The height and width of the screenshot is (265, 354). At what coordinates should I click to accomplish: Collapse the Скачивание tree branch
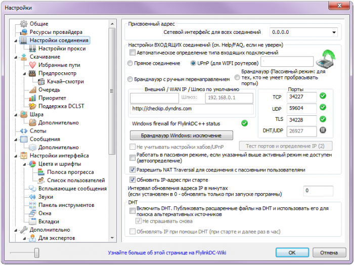(x=18, y=57)
